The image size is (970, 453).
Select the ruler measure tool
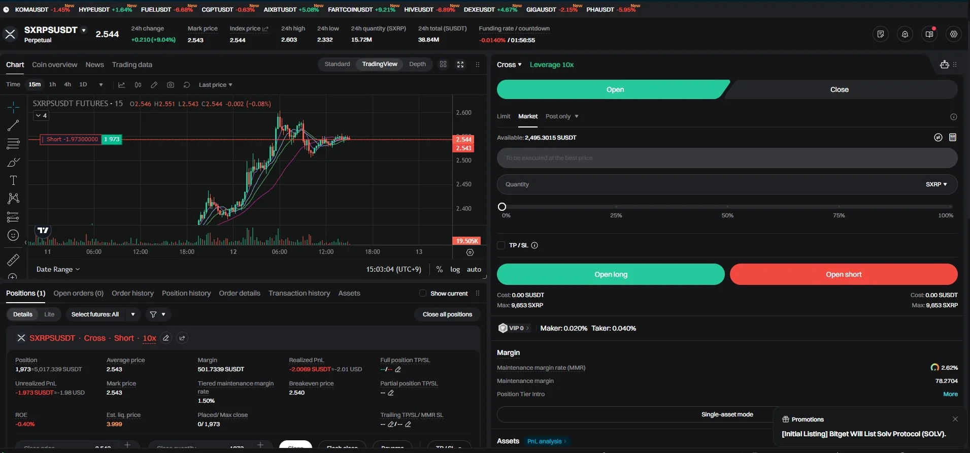point(13,260)
